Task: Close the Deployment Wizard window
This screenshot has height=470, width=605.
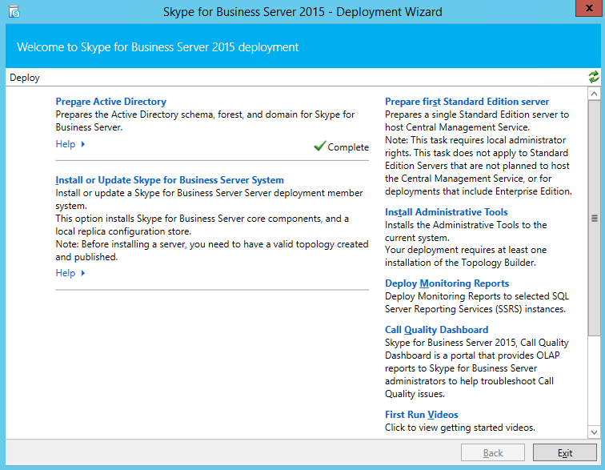Action: click(x=589, y=8)
